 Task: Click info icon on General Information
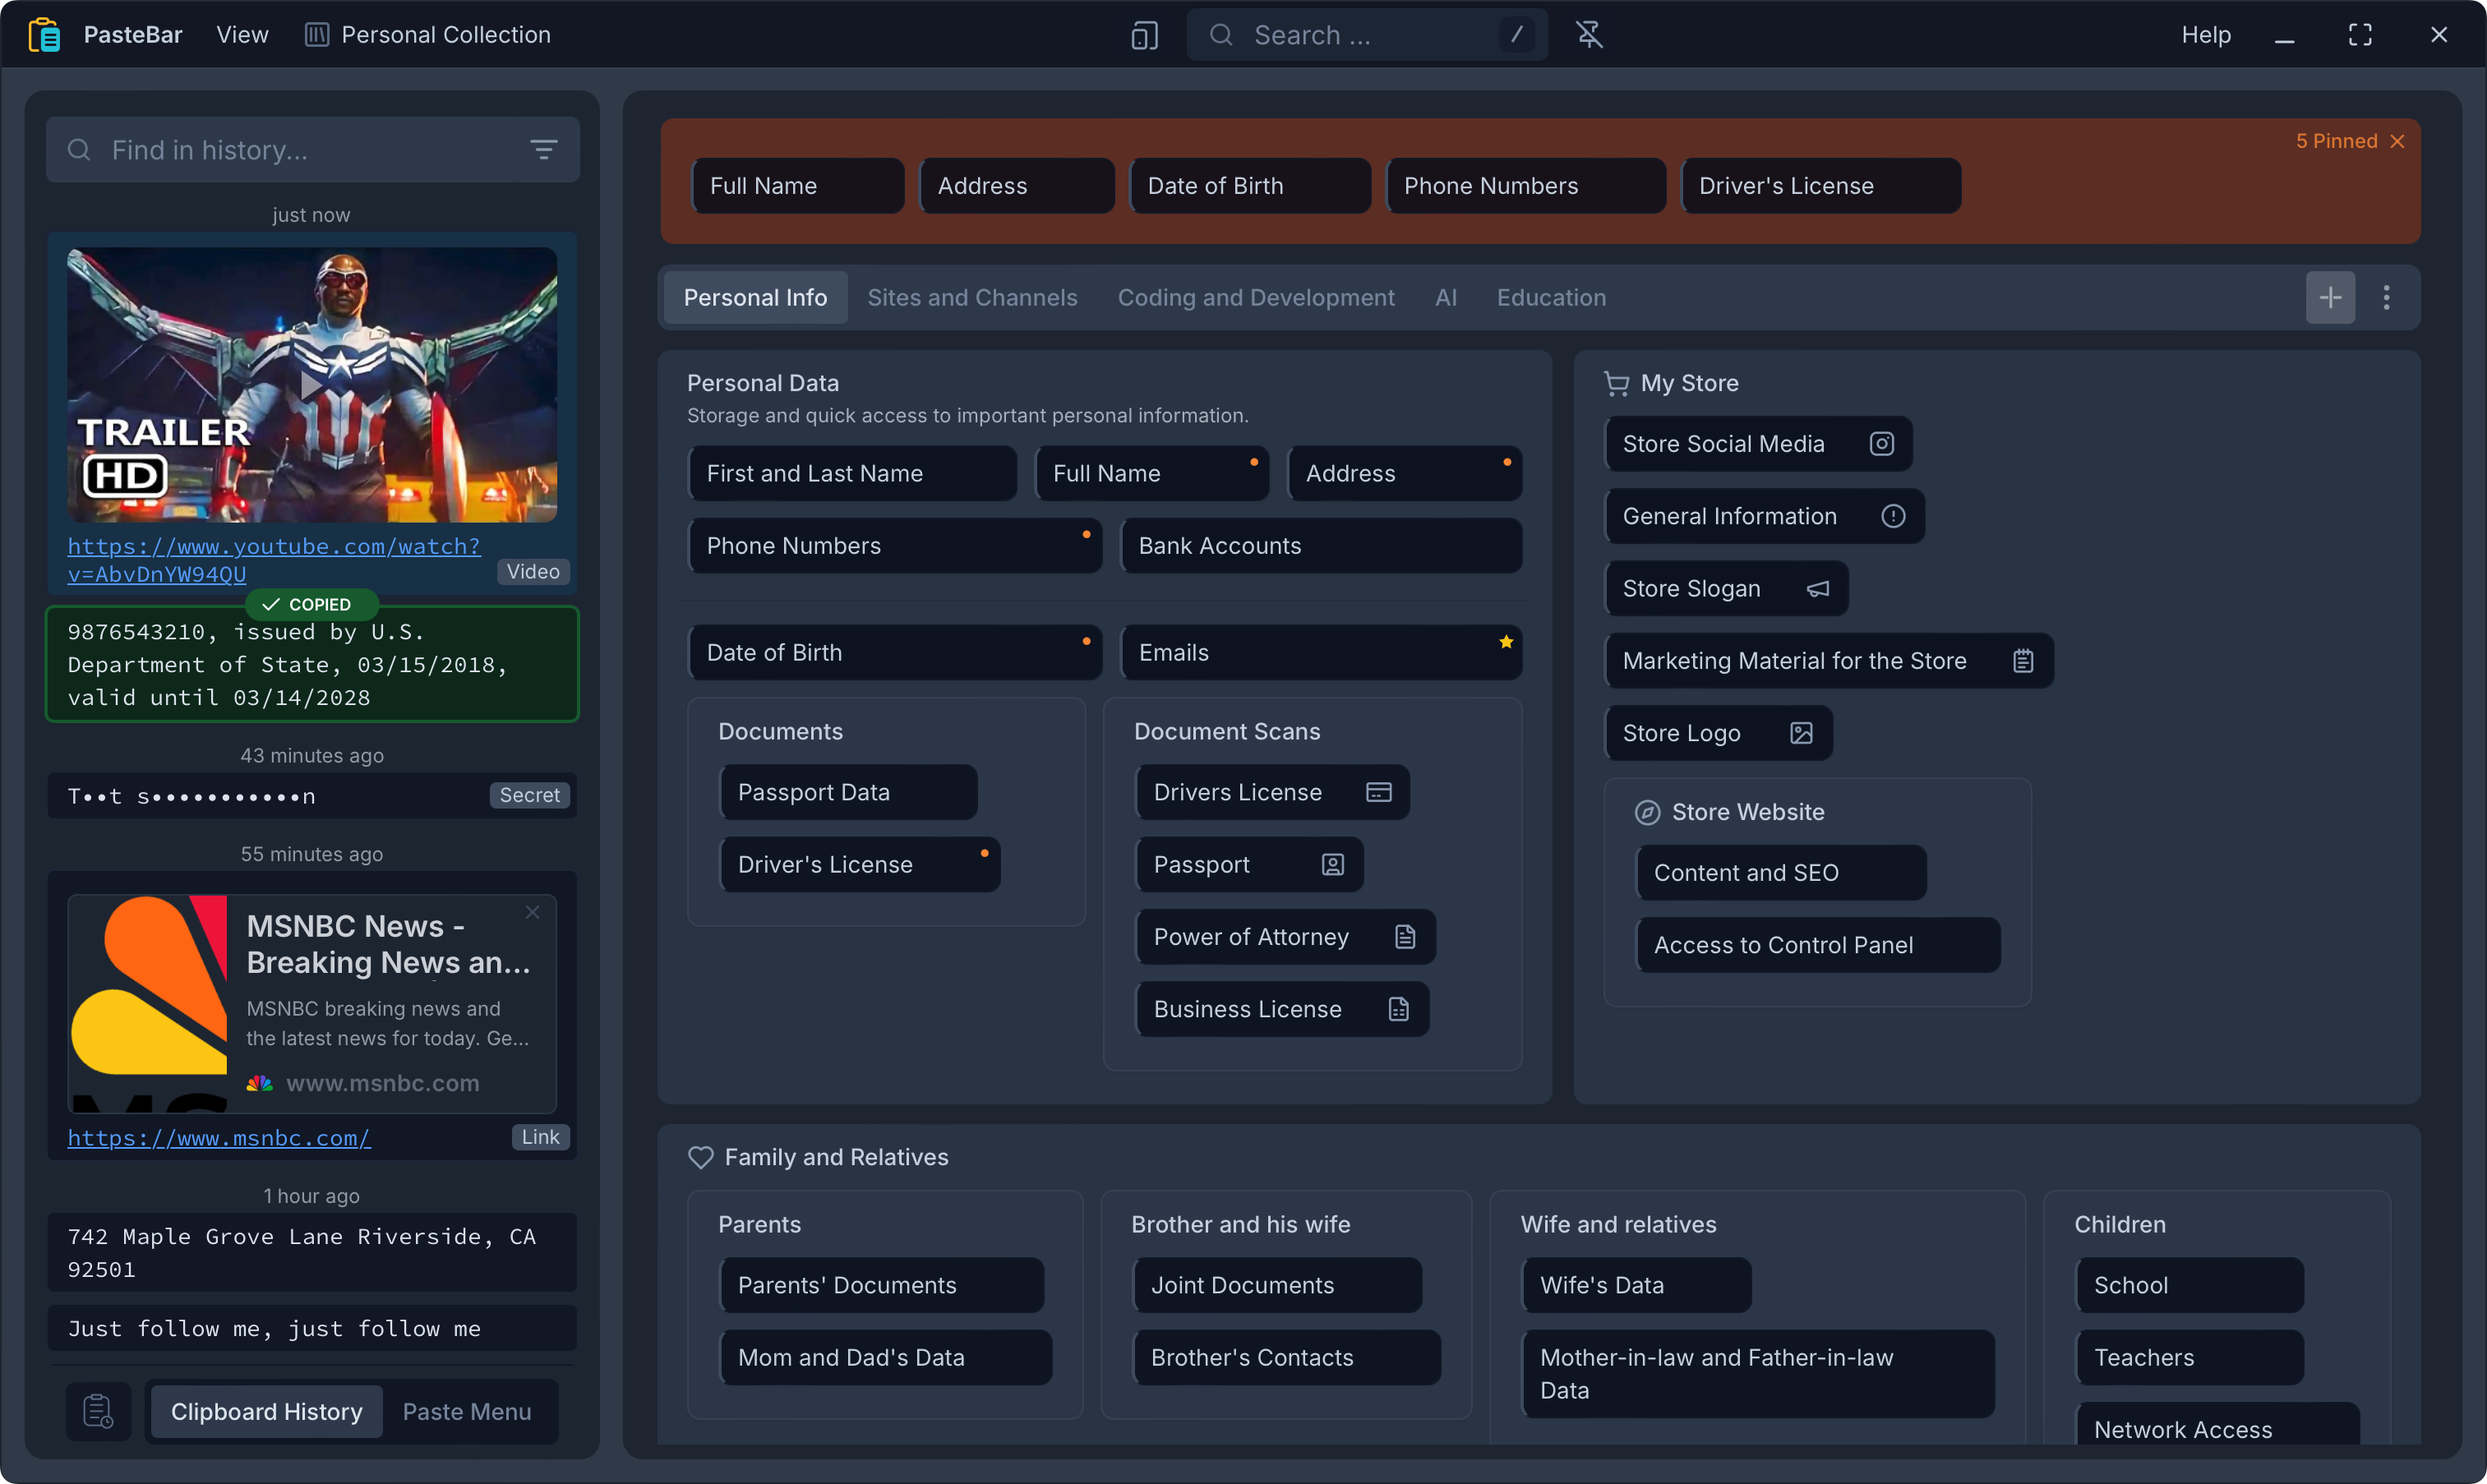1892,516
